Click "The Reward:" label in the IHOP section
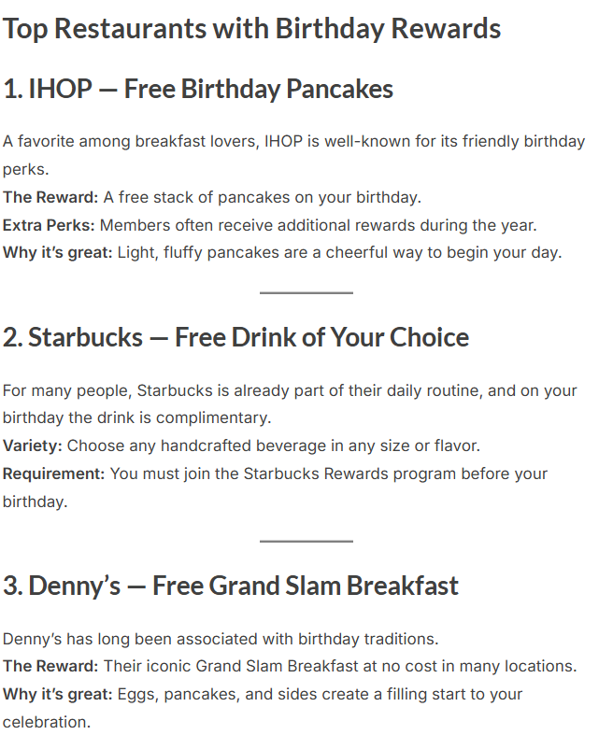The width and height of the screenshot is (613, 749). 50,197
